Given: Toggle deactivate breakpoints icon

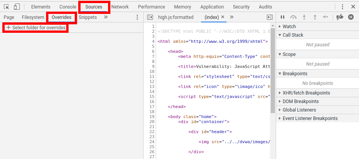Looking at the screenshot, I should tap(340, 17).
